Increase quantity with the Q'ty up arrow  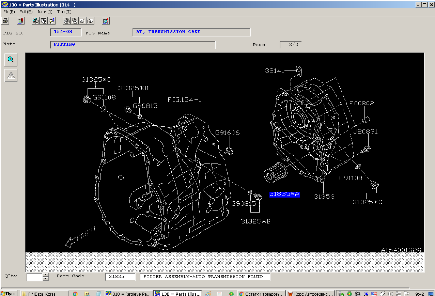pyautogui.click(x=46, y=275)
